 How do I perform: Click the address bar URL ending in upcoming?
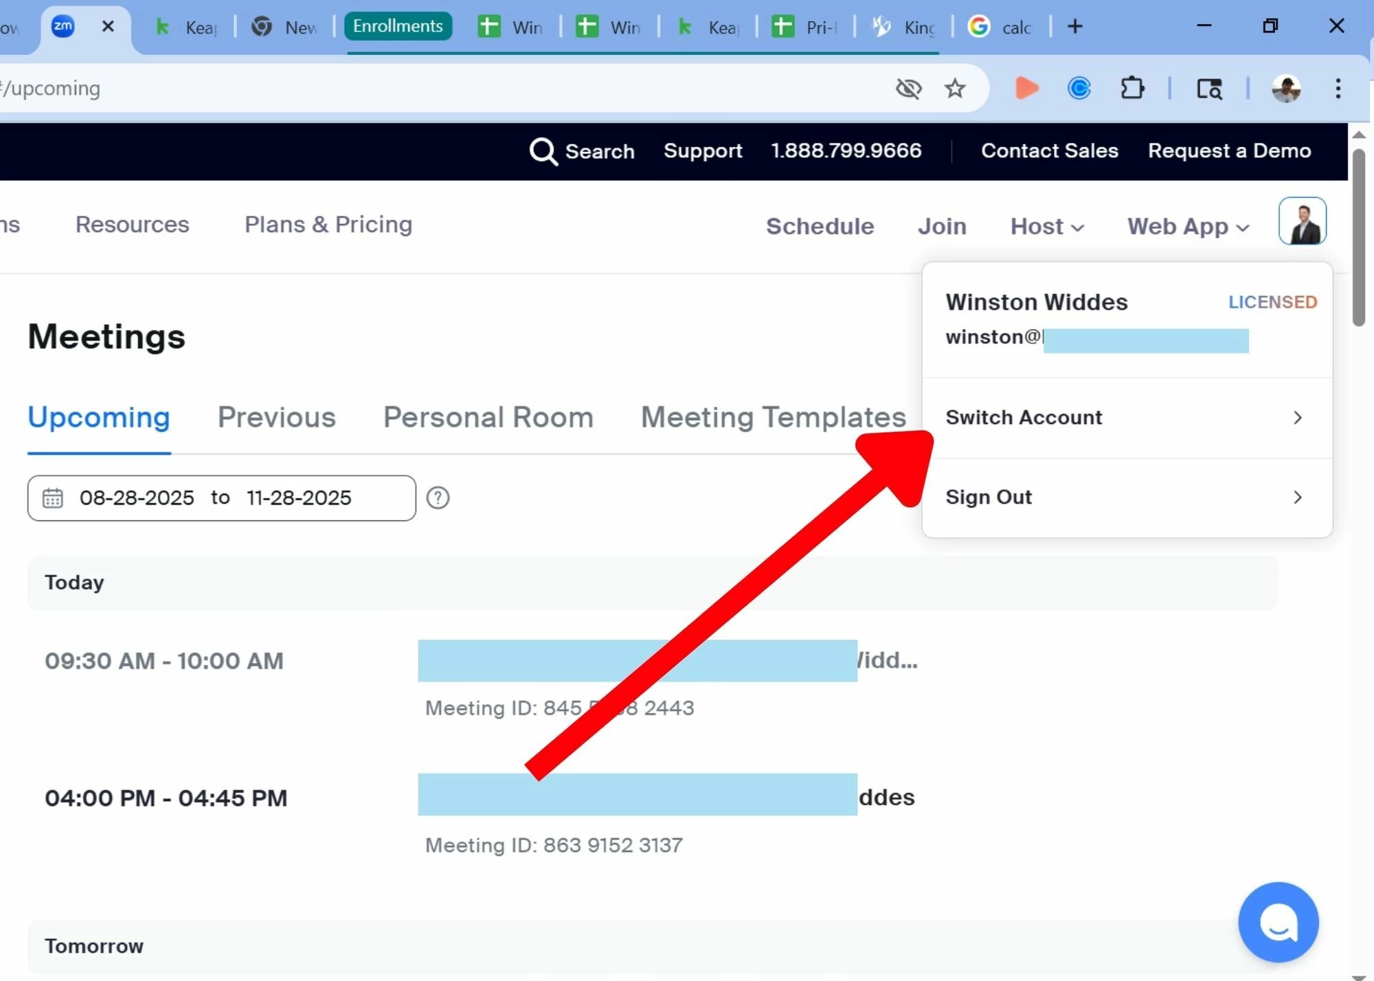click(x=51, y=88)
